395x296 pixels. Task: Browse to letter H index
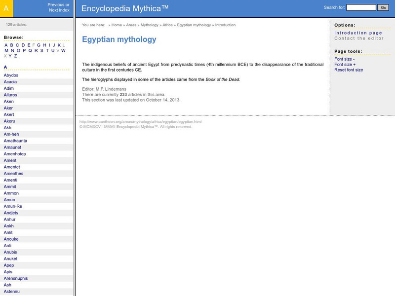[x=44, y=45]
